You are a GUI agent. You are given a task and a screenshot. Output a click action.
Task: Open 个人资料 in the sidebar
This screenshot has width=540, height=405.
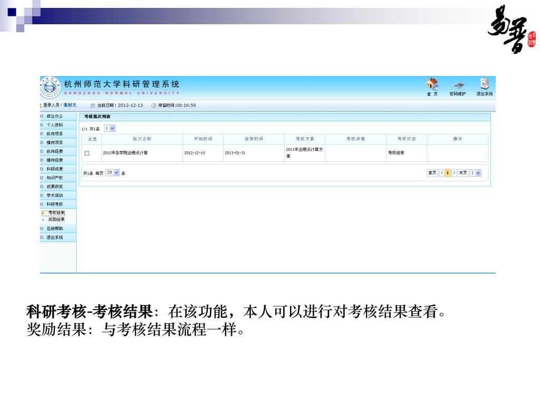click(x=55, y=125)
